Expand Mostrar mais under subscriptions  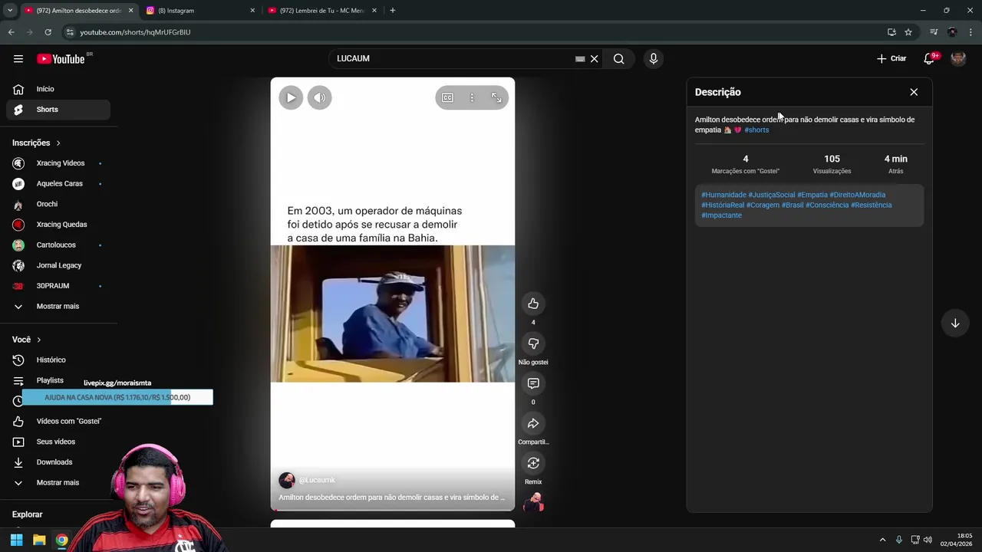coord(58,307)
